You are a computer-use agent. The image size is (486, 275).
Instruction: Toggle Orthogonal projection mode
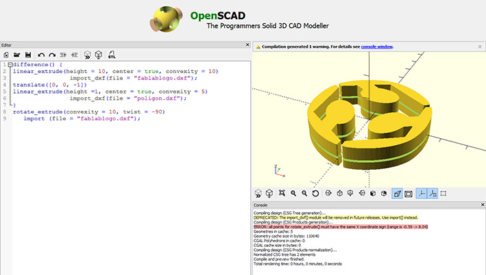pyautogui.click(x=409, y=194)
